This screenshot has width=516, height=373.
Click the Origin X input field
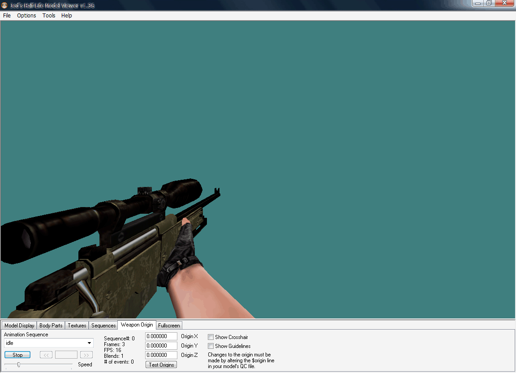pyautogui.click(x=161, y=336)
